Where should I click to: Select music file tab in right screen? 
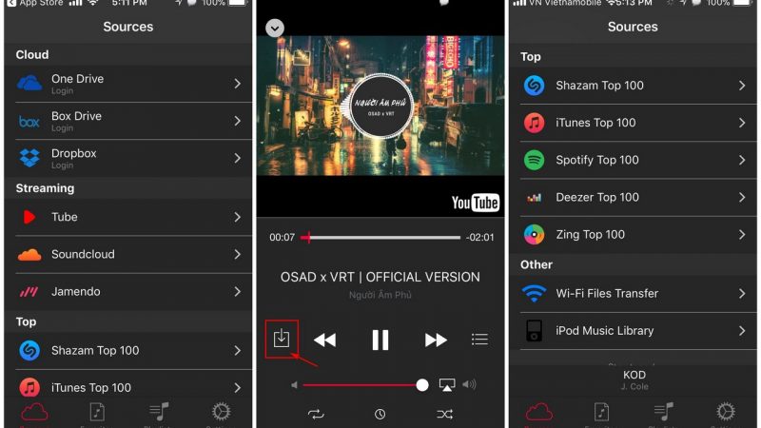pyautogui.click(x=601, y=413)
